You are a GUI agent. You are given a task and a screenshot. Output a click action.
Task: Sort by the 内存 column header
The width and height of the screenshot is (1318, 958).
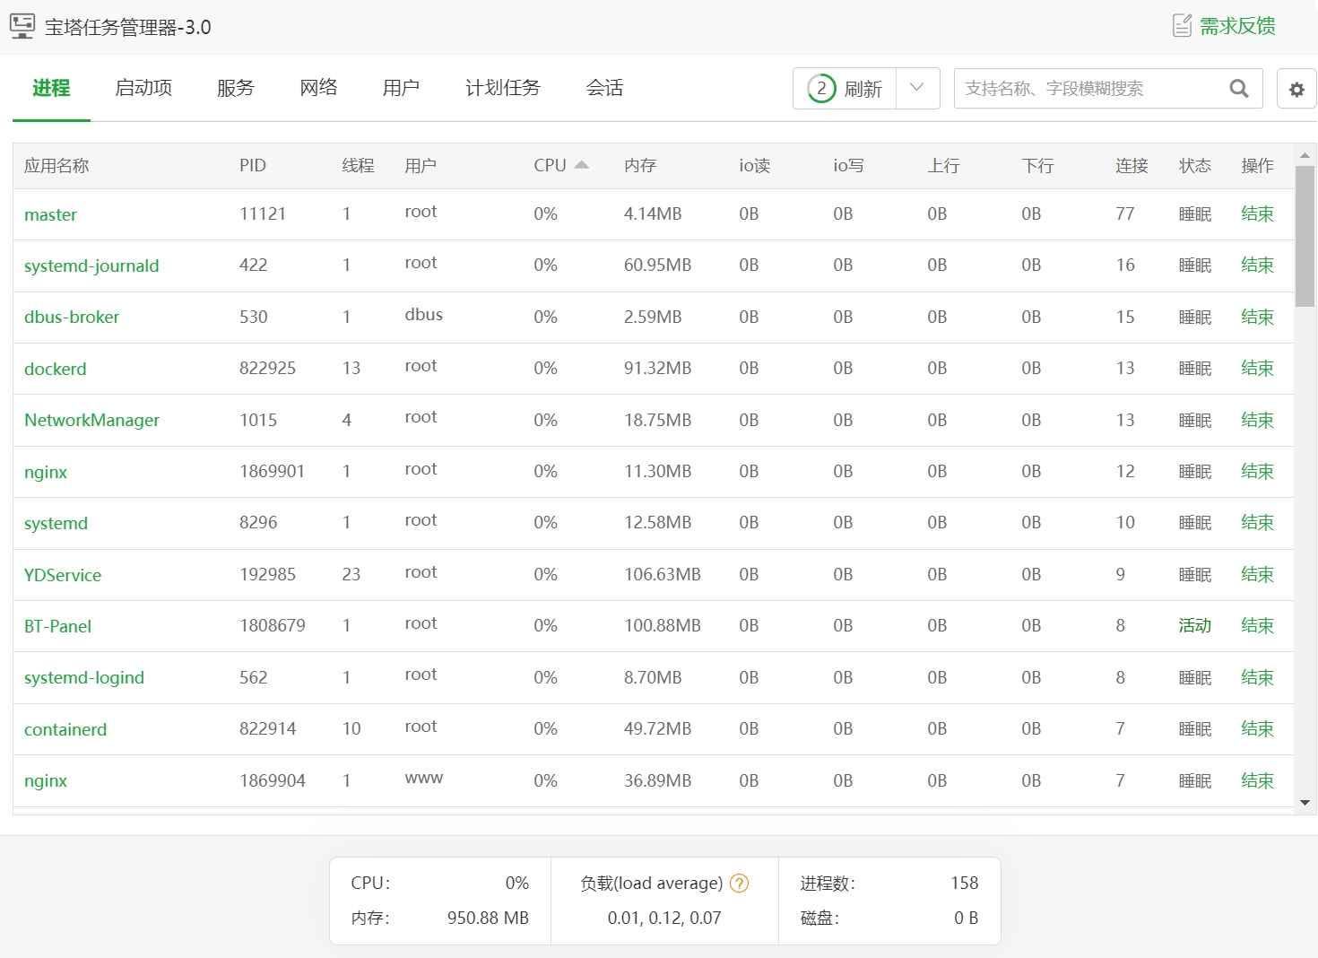[x=640, y=166]
